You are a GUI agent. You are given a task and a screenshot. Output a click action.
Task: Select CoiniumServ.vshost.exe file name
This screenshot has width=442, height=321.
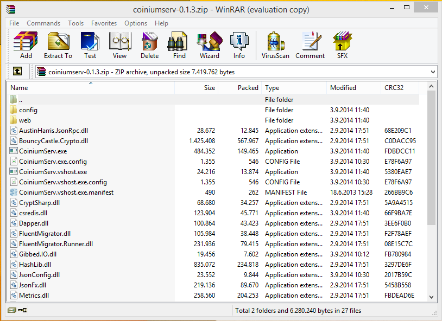click(53, 172)
